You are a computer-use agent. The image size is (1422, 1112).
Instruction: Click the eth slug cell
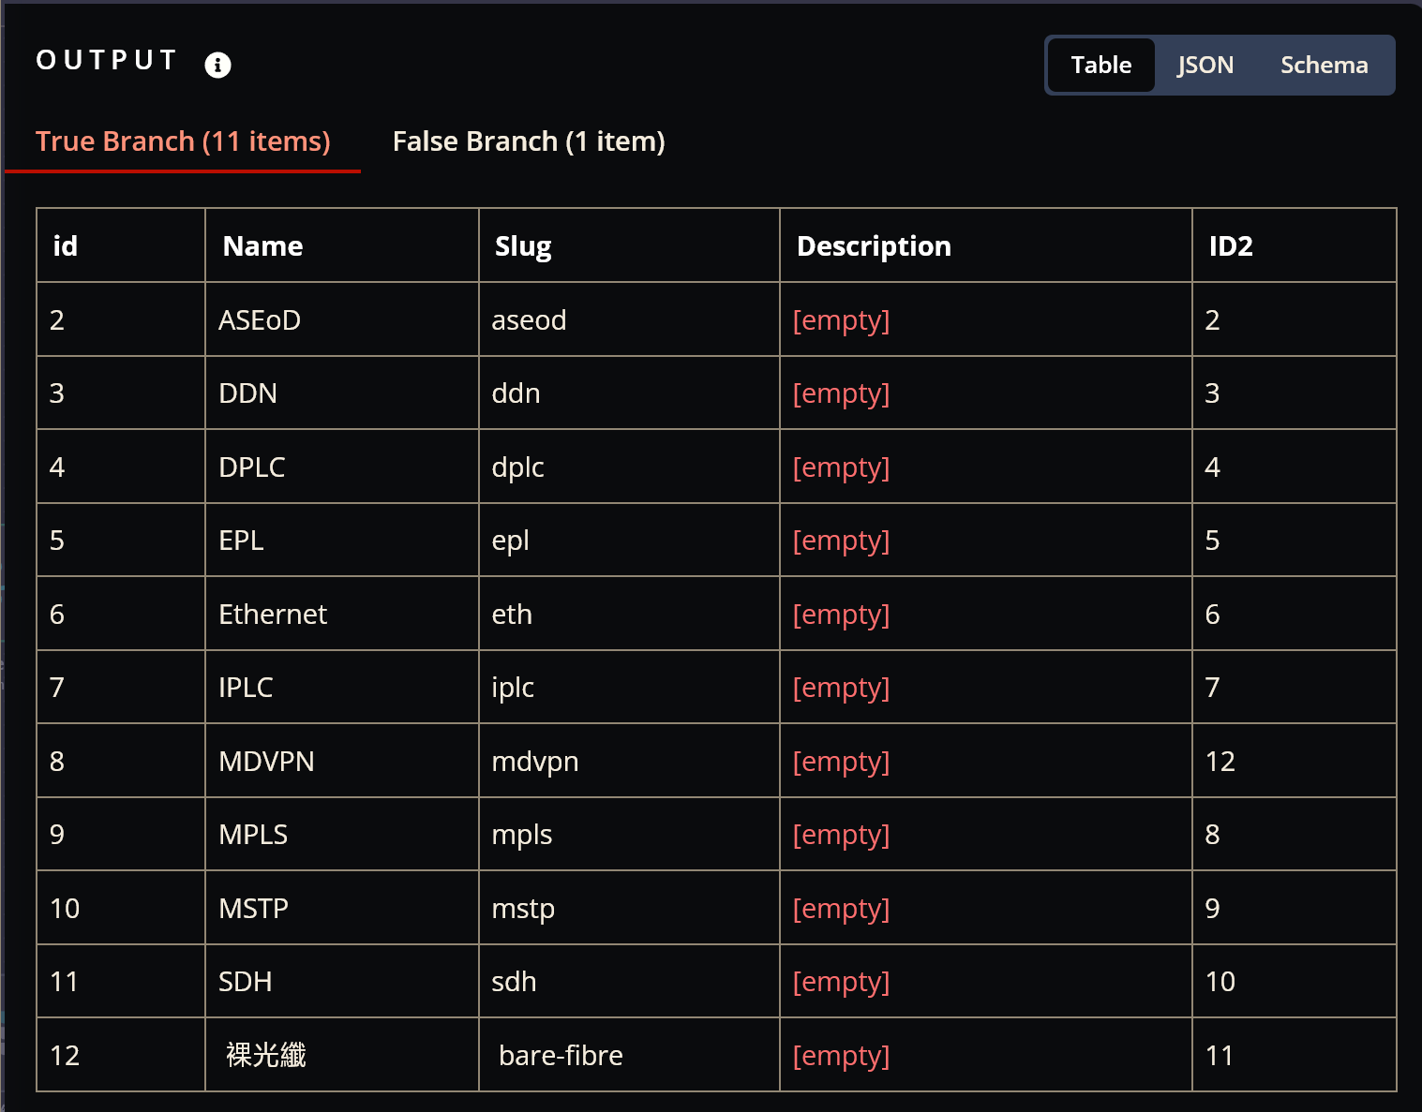click(x=629, y=614)
